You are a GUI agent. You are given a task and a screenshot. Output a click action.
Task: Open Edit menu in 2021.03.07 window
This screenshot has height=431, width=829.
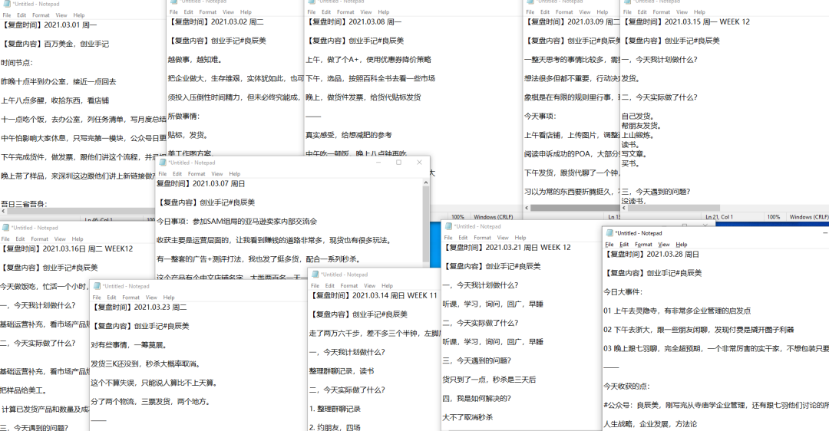pos(177,174)
